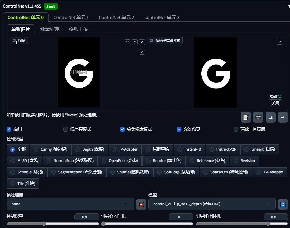Image resolution: width=290 pixels, height=228 pixels.
Task: Switch to the 批量处理 tab
Action: pos(50,29)
